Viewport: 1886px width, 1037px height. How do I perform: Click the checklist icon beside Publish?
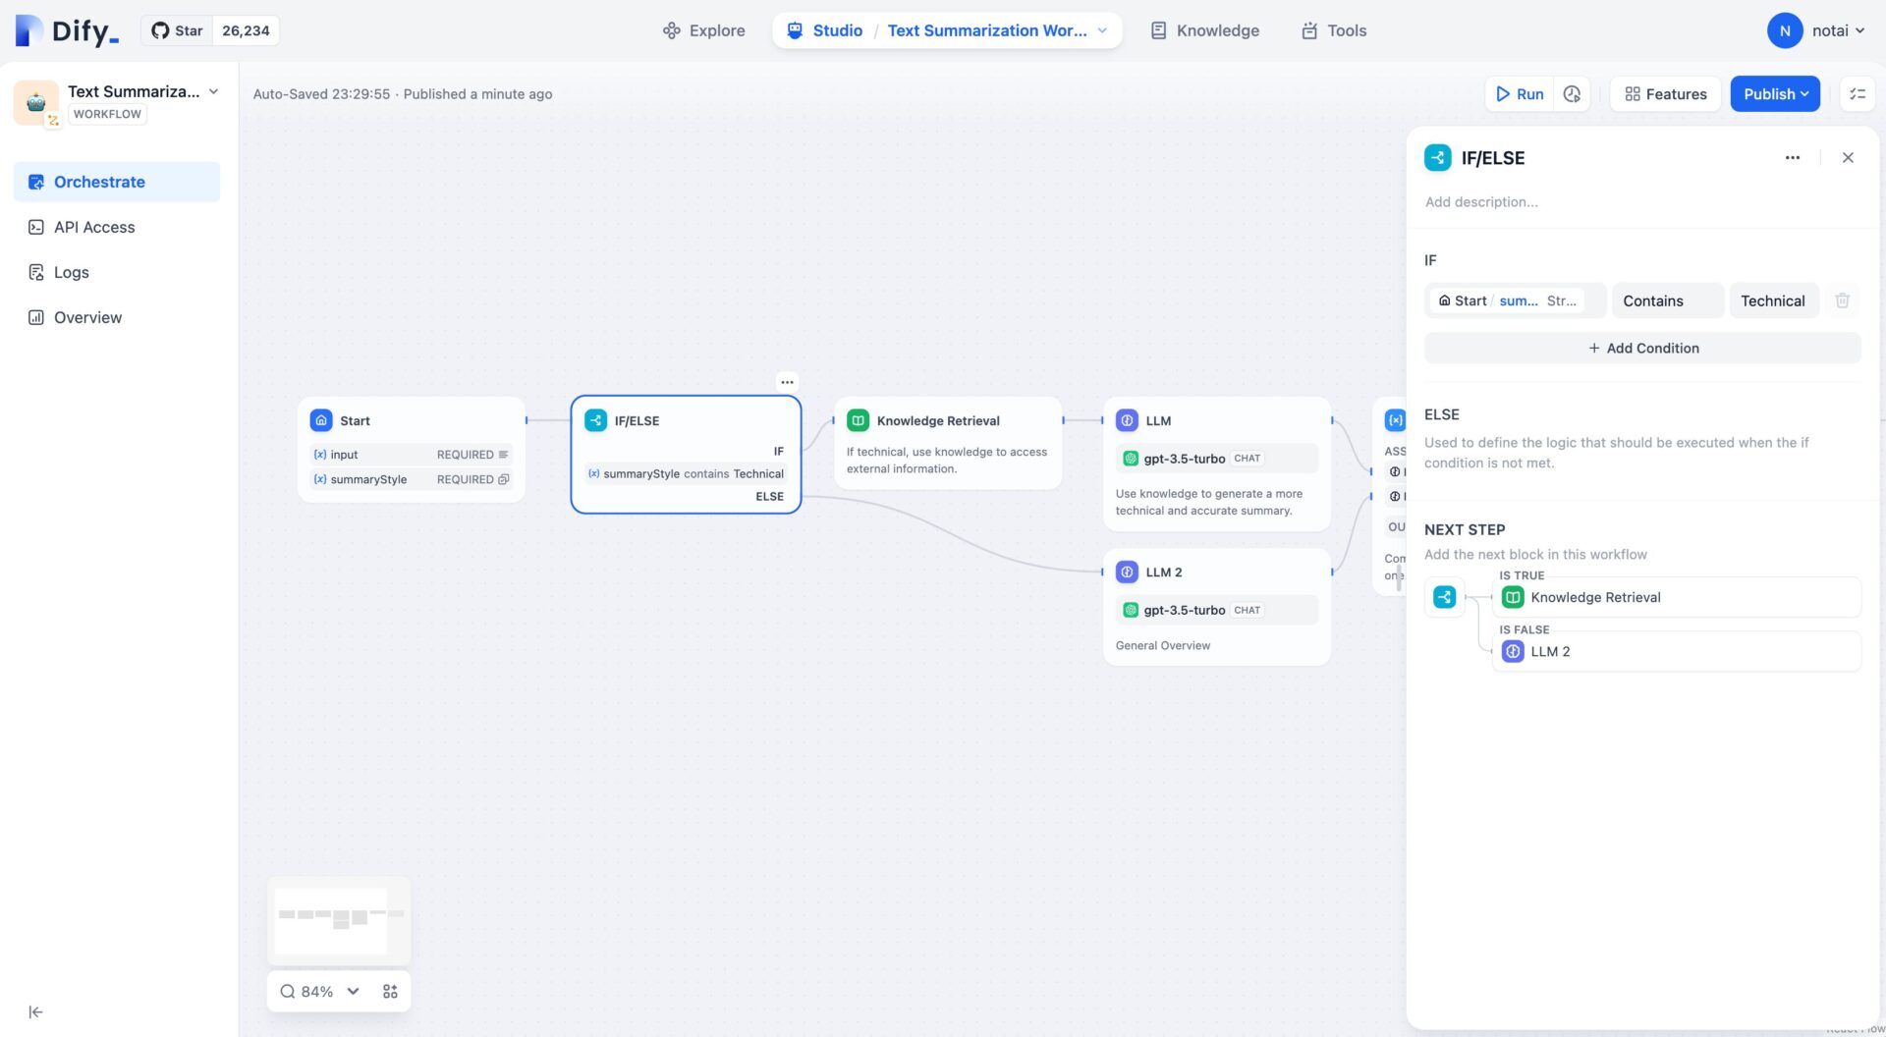[1857, 94]
